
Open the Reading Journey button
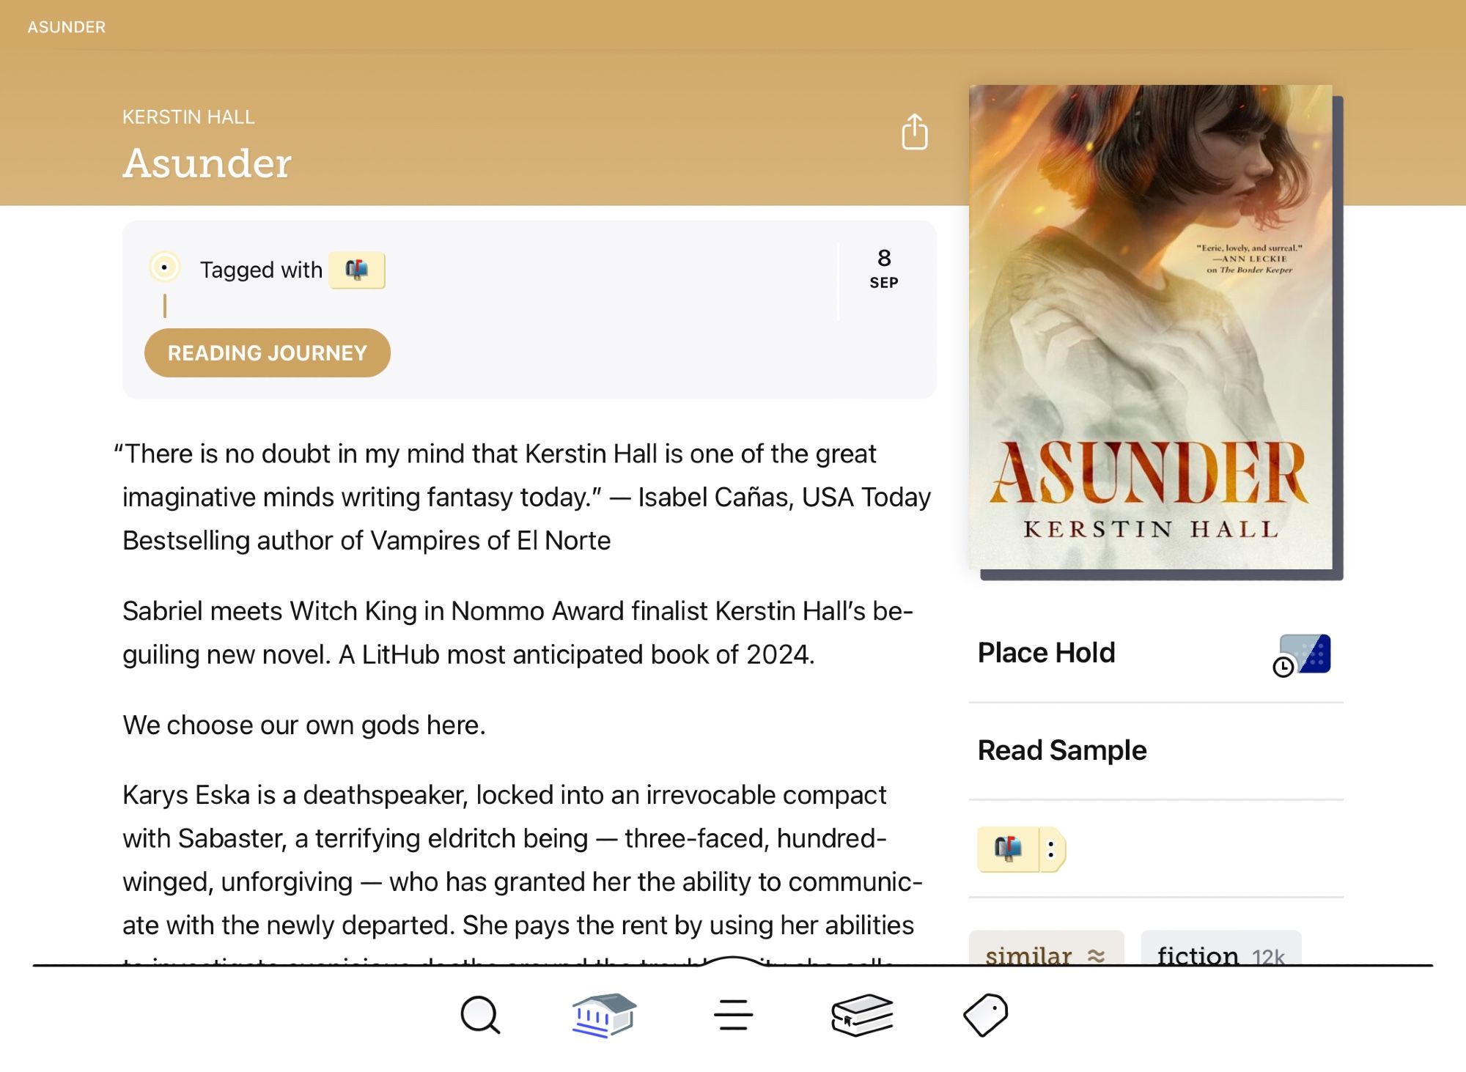pyautogui.click(x=268, y=353)
